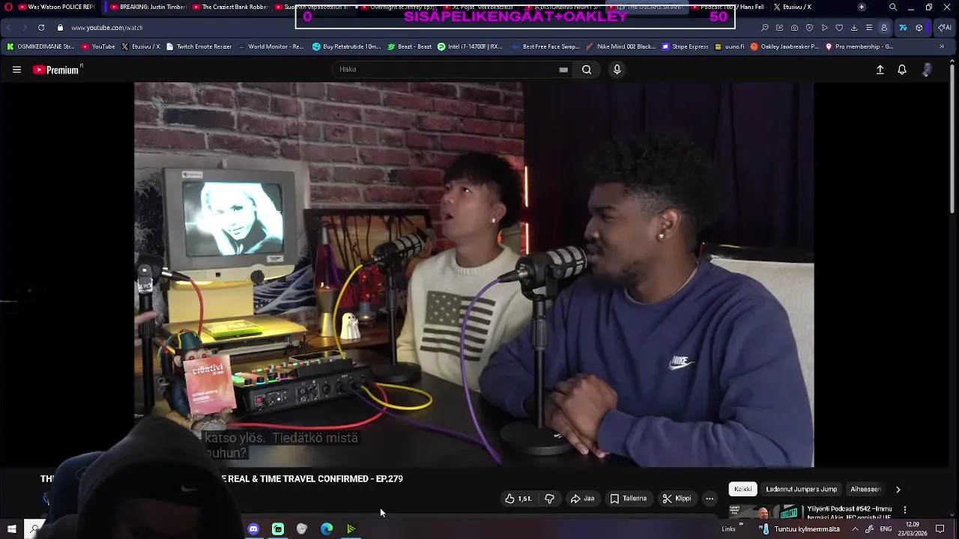Open the YouTube bookmark
Screen dimensions: 959x539
[x=98, y=46]
